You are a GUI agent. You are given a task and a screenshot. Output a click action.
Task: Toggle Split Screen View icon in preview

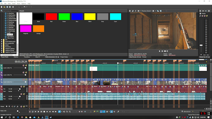[138, 11]
